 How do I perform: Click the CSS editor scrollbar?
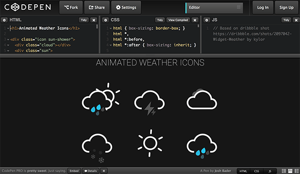(198, 26)
